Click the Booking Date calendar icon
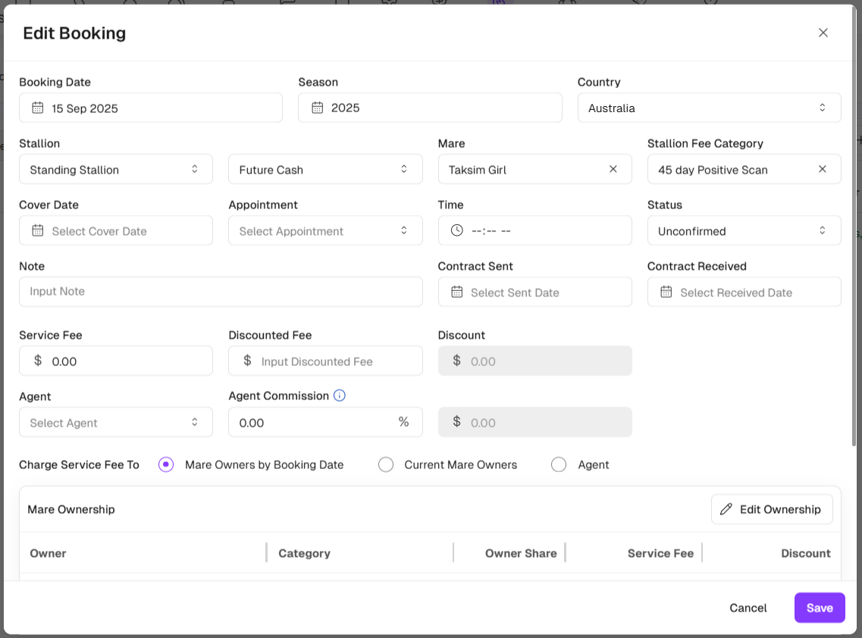 tap(37, 108)
